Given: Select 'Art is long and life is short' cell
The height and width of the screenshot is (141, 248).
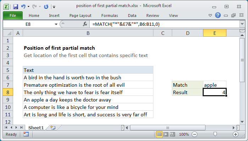Looking at the screenshot, I should pos(88,115).
